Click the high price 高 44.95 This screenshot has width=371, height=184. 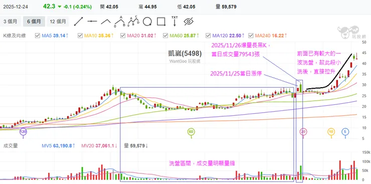(x=147, y=7)
